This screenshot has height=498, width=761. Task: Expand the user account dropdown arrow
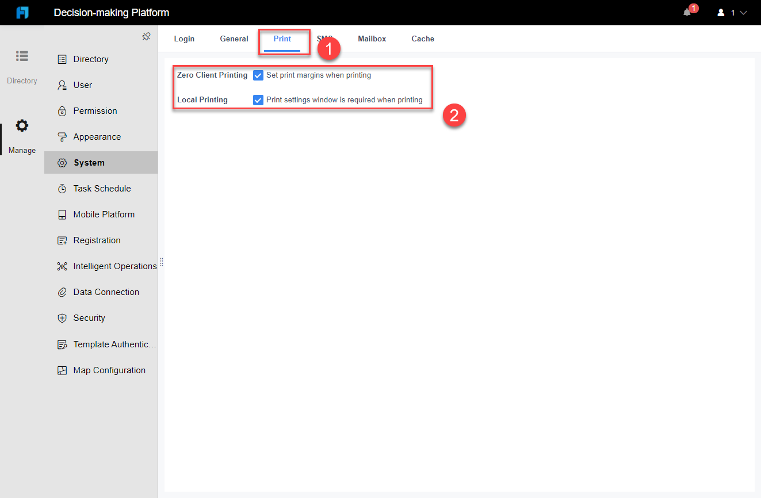[744, 12]
